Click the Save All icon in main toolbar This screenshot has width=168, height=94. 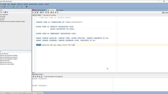click(x=4, y=7)
